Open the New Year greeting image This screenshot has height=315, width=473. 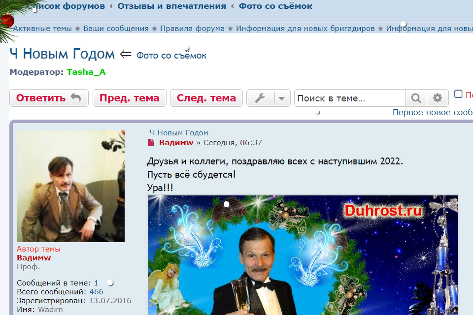[303, 255]
